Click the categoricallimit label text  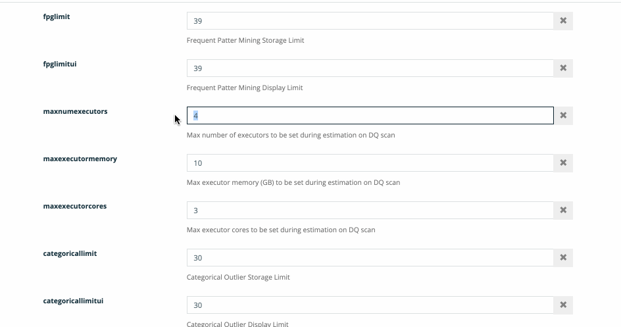(x=70, y=254)
